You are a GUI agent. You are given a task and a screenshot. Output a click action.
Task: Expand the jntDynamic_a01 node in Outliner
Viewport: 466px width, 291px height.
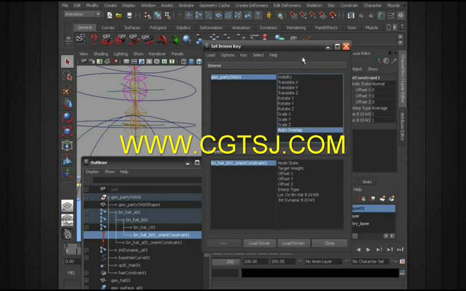tap(86, 250)
